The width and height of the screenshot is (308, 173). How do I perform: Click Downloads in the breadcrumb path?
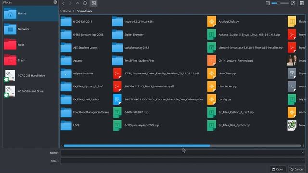(84, 11)
